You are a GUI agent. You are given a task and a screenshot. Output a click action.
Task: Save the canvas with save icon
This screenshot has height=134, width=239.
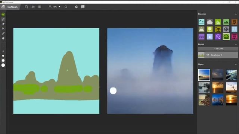(x=40, y=7)
